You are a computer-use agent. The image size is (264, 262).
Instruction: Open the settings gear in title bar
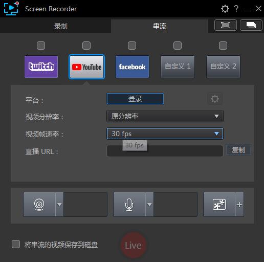coord(225,9)
